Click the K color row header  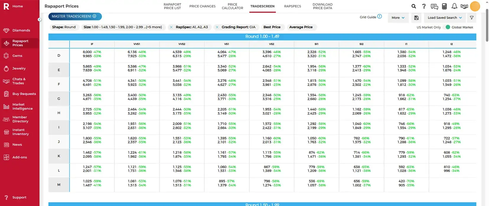[59, 156]
